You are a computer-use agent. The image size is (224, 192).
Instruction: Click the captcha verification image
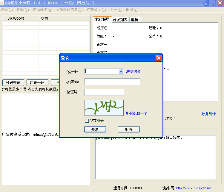click(x=104, y=108)
